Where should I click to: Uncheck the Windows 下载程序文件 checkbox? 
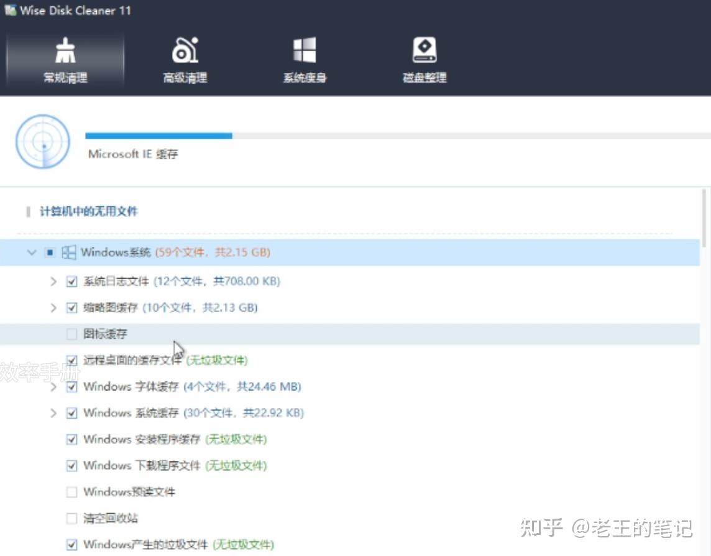pos(71,466)
